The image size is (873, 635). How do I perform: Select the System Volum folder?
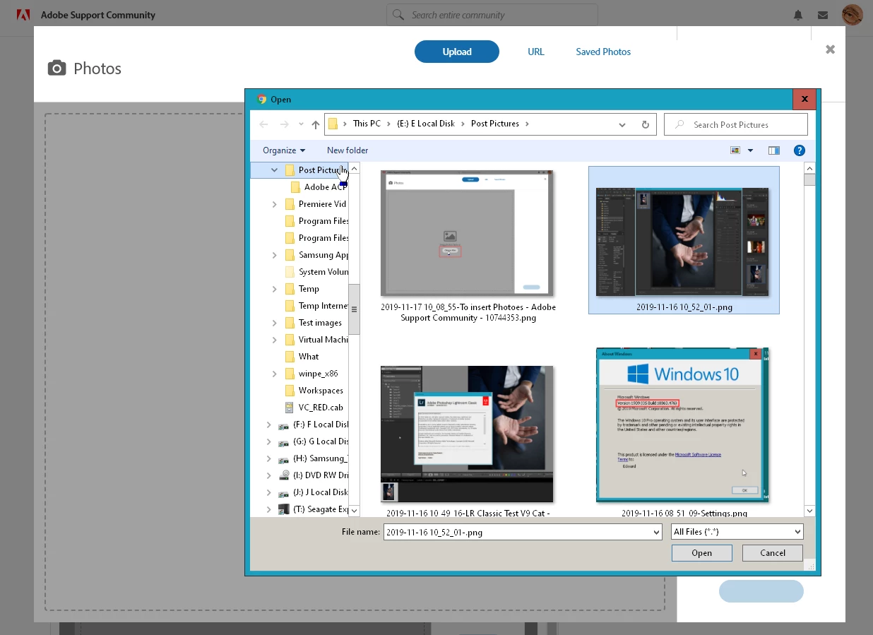[316, 272]
